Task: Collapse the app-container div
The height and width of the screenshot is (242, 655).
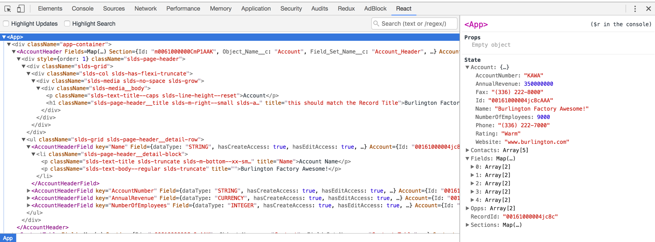Action: [x=9, y=44]
